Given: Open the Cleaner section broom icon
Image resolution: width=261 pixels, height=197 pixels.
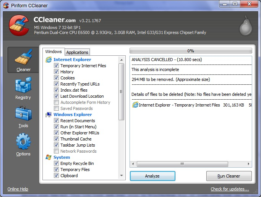Looking at the screenshot, I should [23, 57].
